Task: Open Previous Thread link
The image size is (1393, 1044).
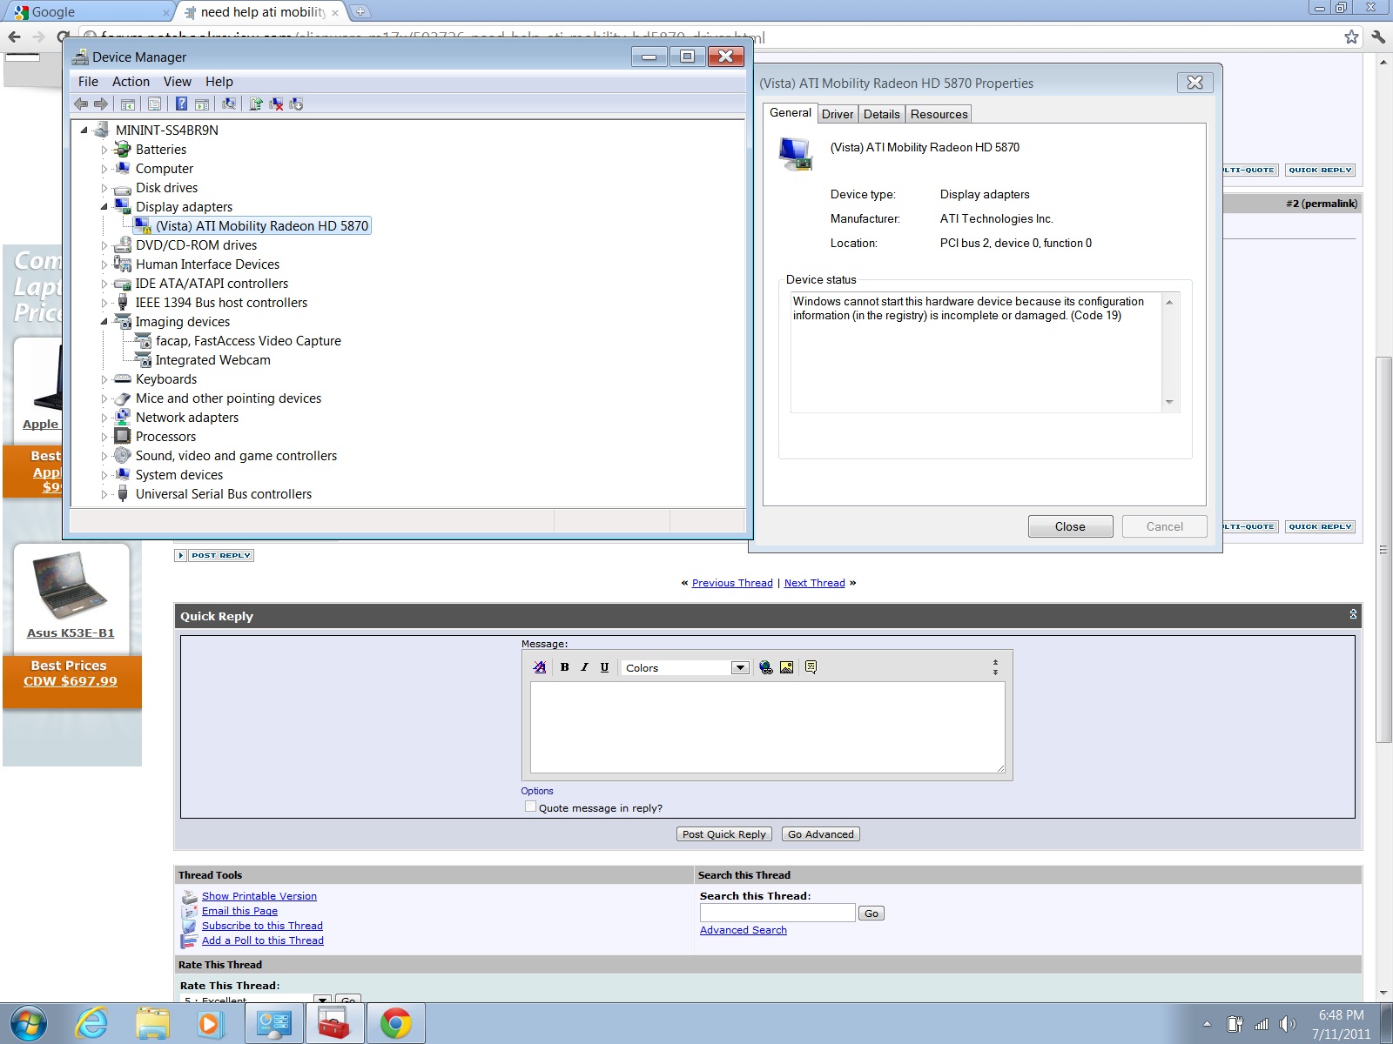Action: pos(732,583)
